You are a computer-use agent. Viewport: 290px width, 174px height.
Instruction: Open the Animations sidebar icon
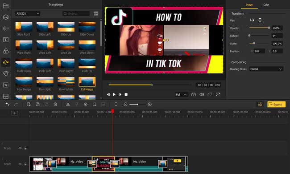coord(6,74)
